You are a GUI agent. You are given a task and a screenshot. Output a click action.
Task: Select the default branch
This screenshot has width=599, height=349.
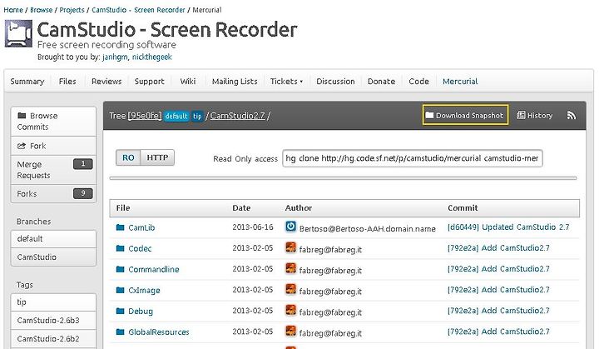(53, 239)
